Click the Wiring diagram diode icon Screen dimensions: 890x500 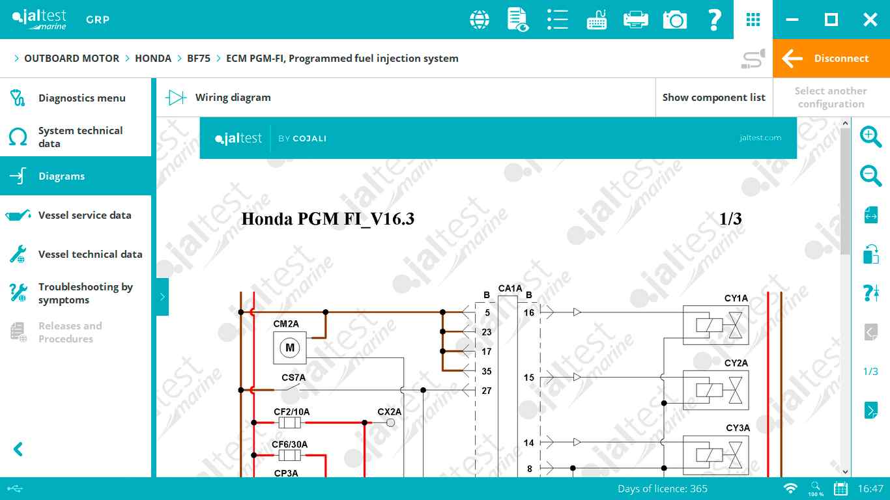click(x=176, y=98)
